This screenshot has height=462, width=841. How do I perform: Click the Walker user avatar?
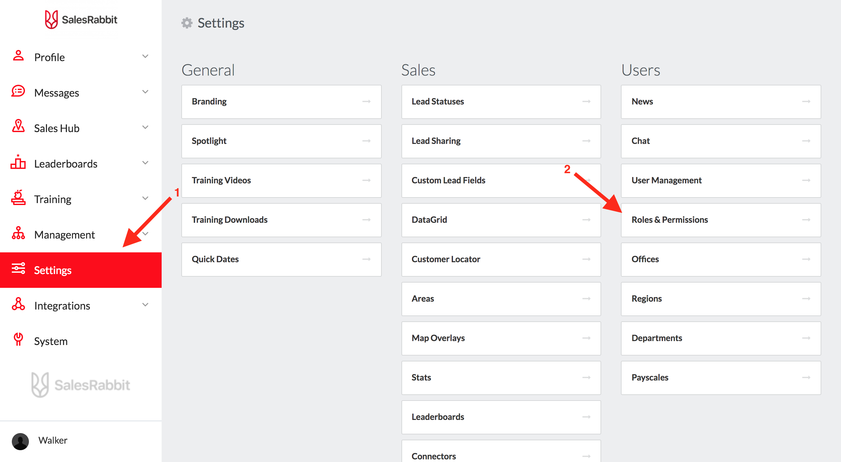20,441
